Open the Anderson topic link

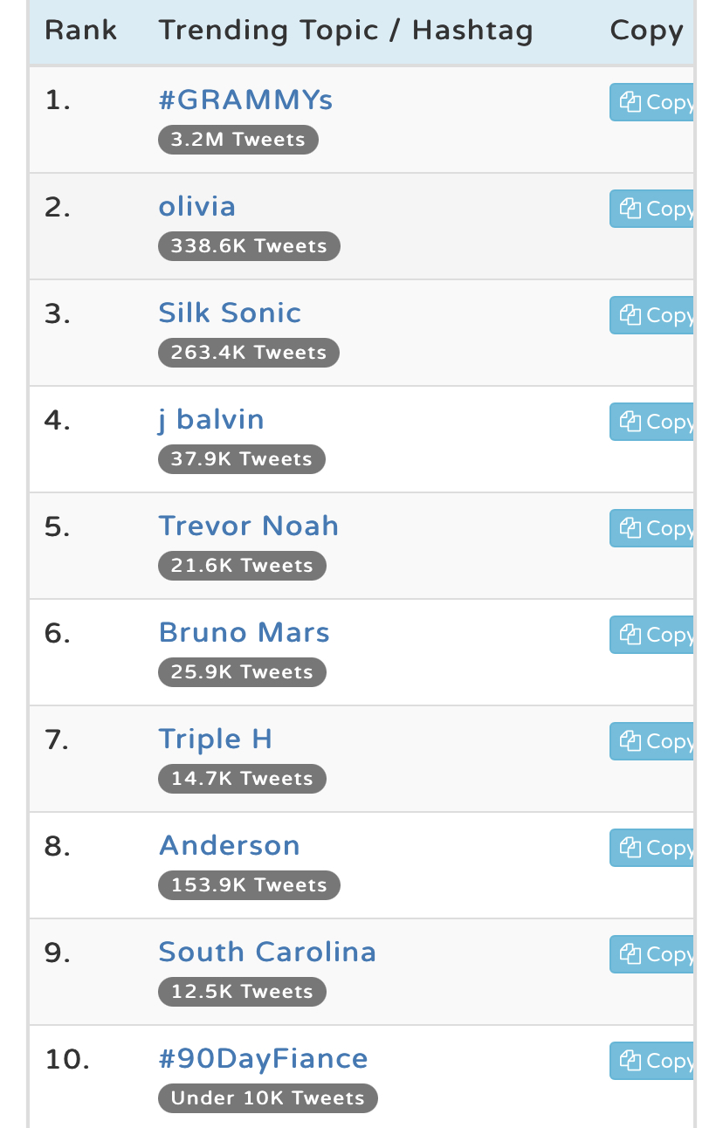230,846
